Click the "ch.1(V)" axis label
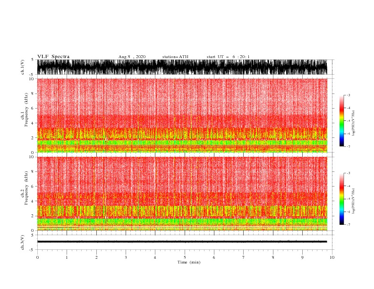Image resolution: width=374 pixels, height=289 pixels. (x=23, y=67)
